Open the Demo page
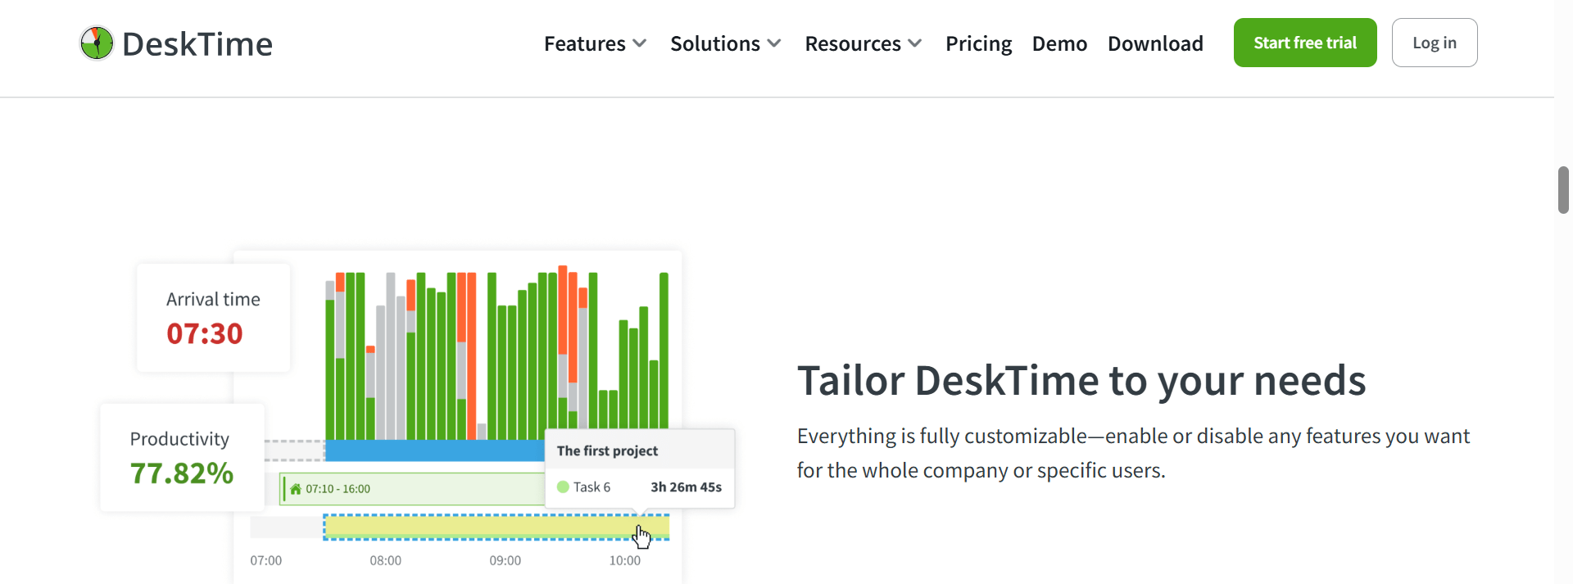This screenshot has height=584, width=1573. coord(1059,43)
